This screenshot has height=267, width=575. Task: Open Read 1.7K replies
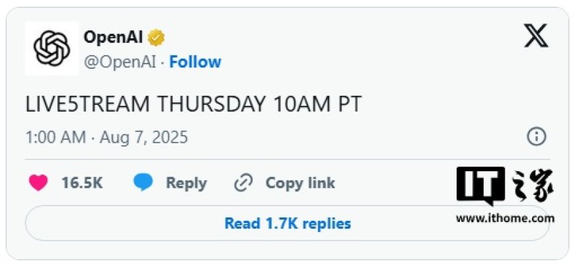coord(287,223)
